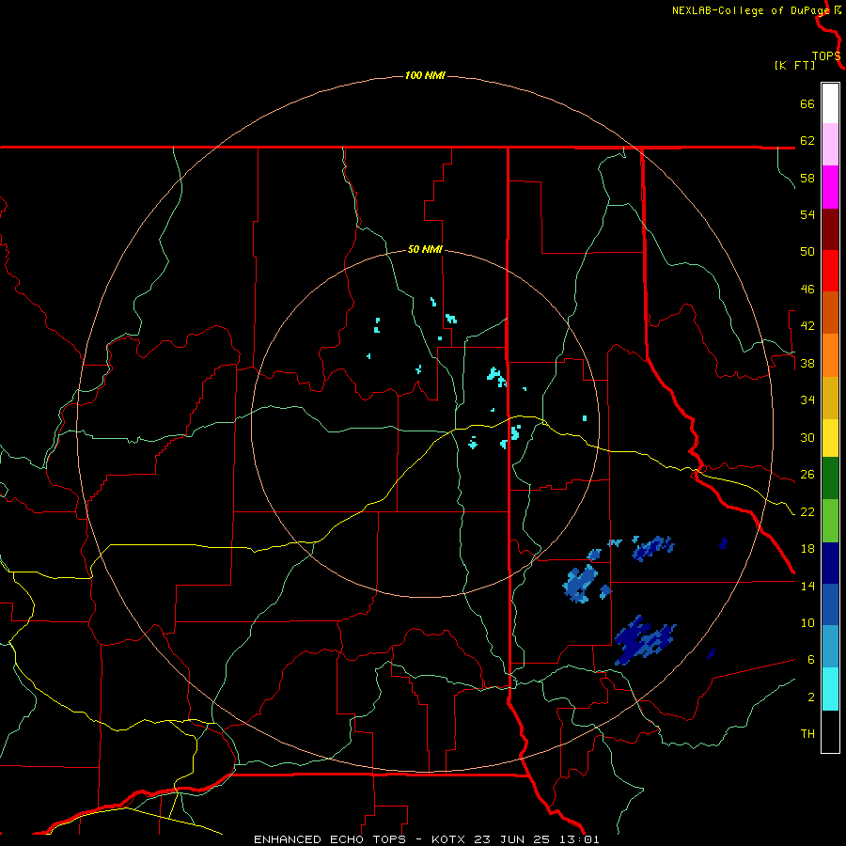Click the light green swatch between 22 and 18
Screen dimensions: 846x846
[x=830, y=521]
